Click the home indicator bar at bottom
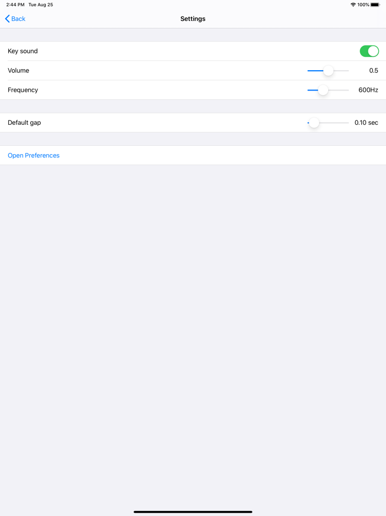This screenshot has width=386, height=516. 193,512
